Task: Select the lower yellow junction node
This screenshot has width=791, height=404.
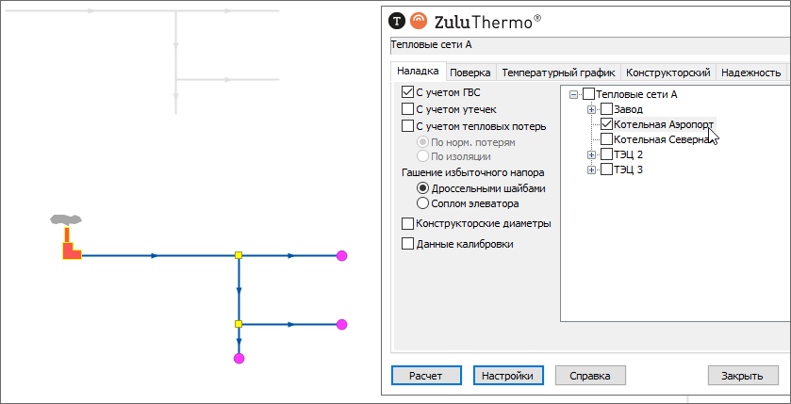Action: click(x=239, y=324)
